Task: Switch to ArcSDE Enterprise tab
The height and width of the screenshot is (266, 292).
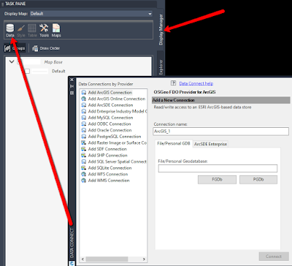Action: point(210,144)
